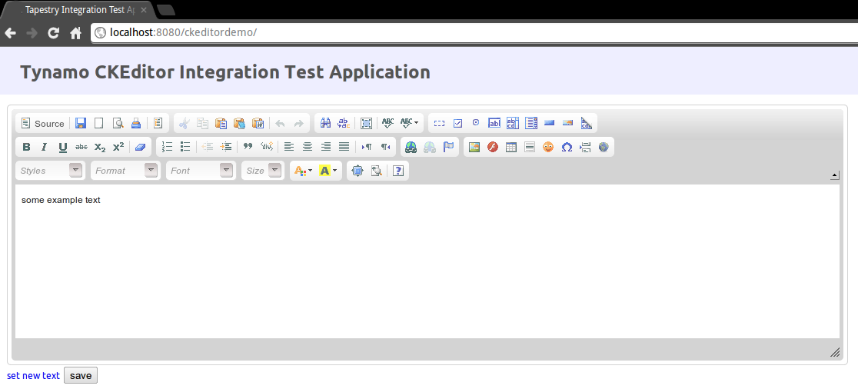Run Check Spelling icon
858x389 pixels.
pos(388,124)
